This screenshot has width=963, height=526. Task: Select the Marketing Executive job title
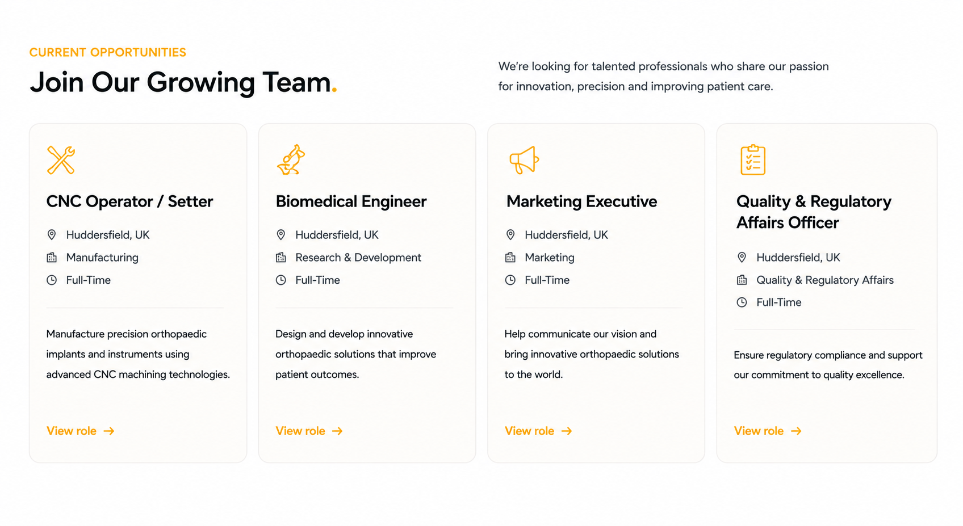click(581, 201)
